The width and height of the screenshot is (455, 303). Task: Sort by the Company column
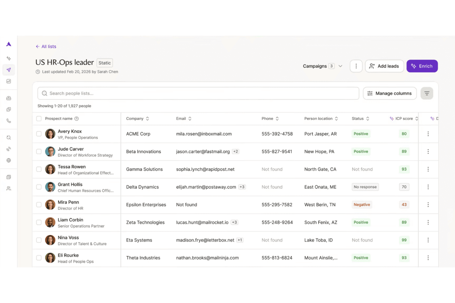pyautogui.click(x=137, y=119)
